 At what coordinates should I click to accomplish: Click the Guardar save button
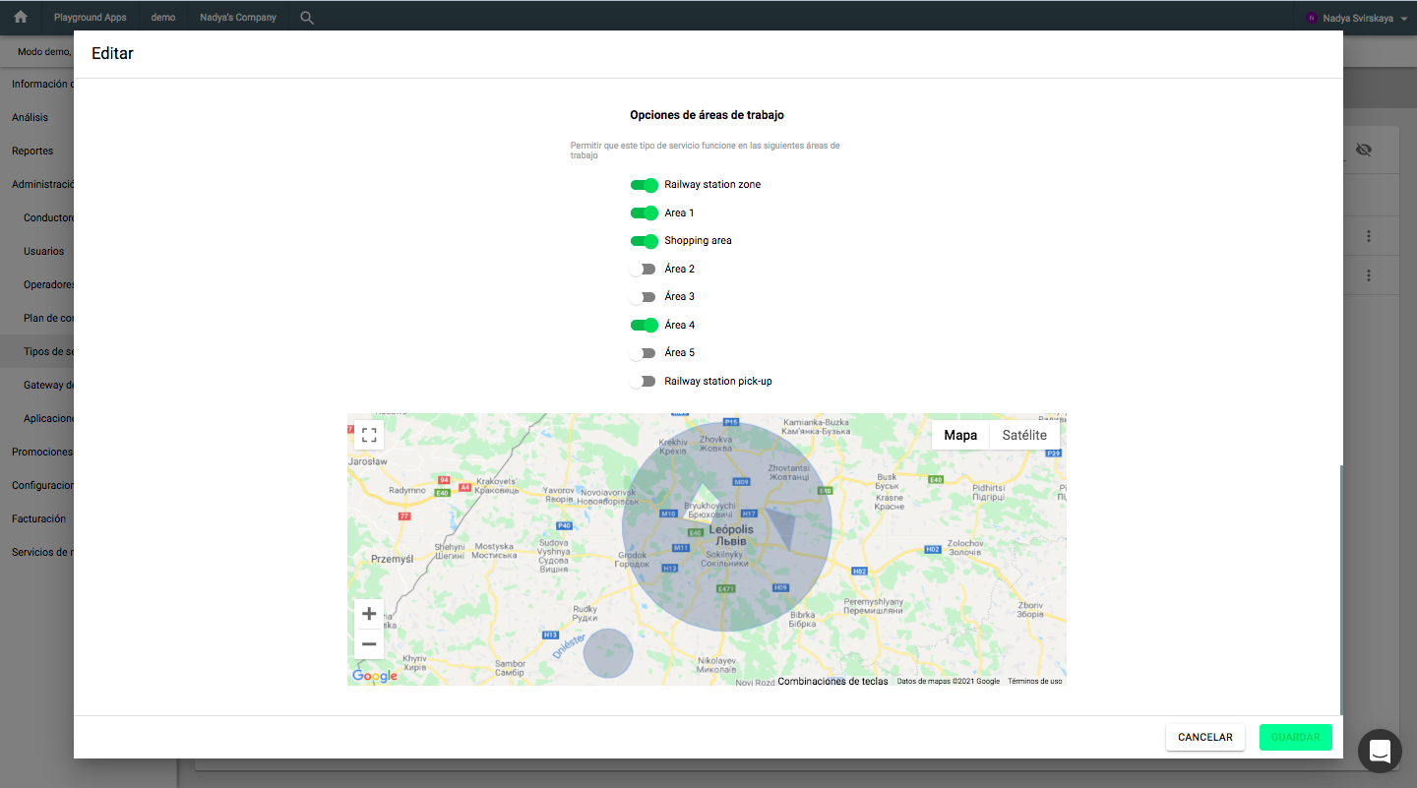click(1295, 737)
